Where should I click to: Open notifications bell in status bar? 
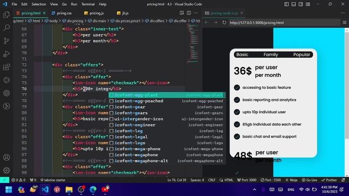(x=343, y=180)
